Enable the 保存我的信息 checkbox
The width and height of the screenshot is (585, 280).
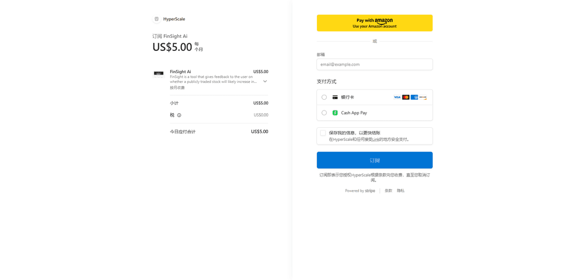[x=323, y=133]
